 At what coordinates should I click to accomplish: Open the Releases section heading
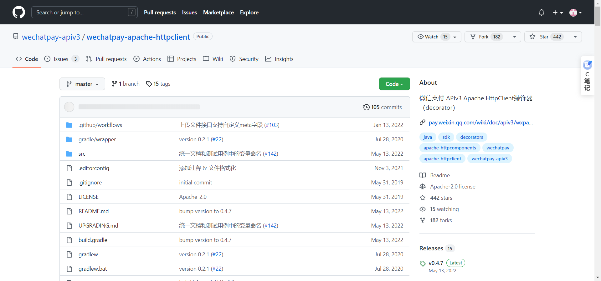437,248
